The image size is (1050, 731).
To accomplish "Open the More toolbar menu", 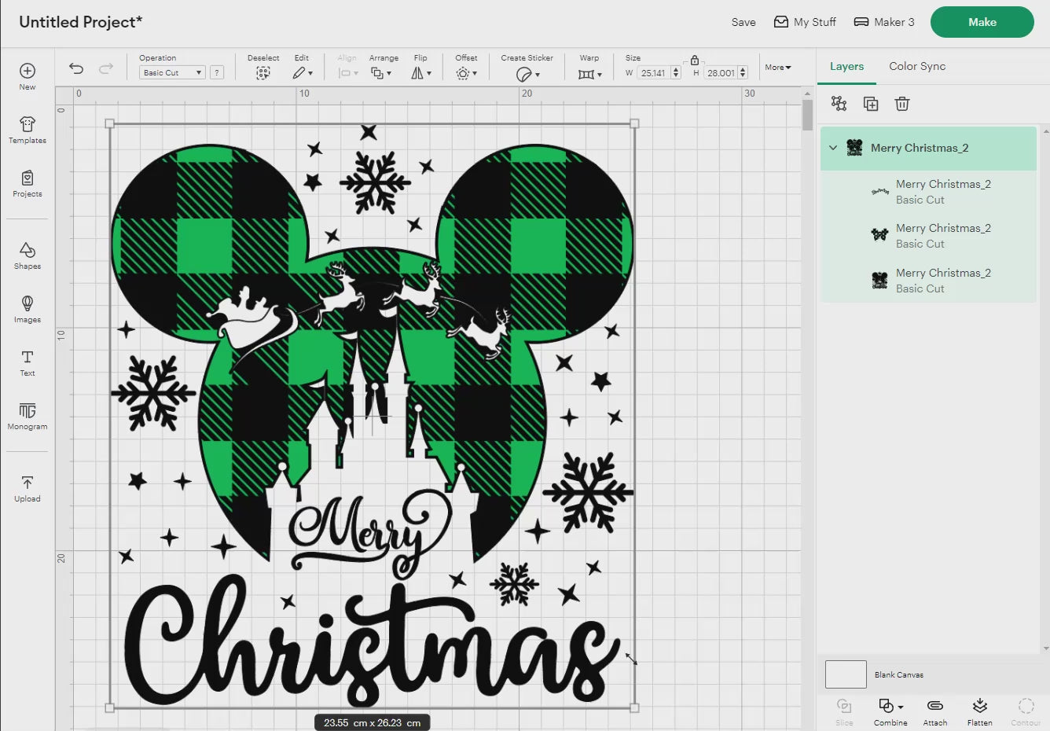I will point(778,68).
